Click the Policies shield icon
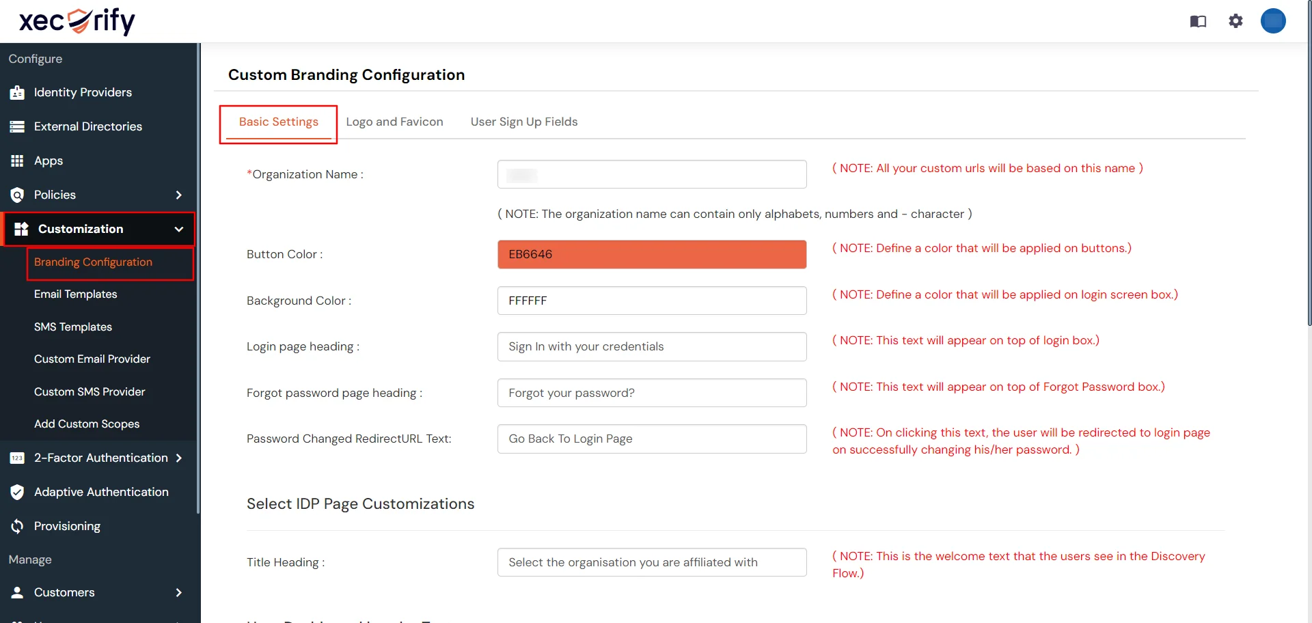Image resolution: width=1312 pixels, height=623 pixels. 17,195
